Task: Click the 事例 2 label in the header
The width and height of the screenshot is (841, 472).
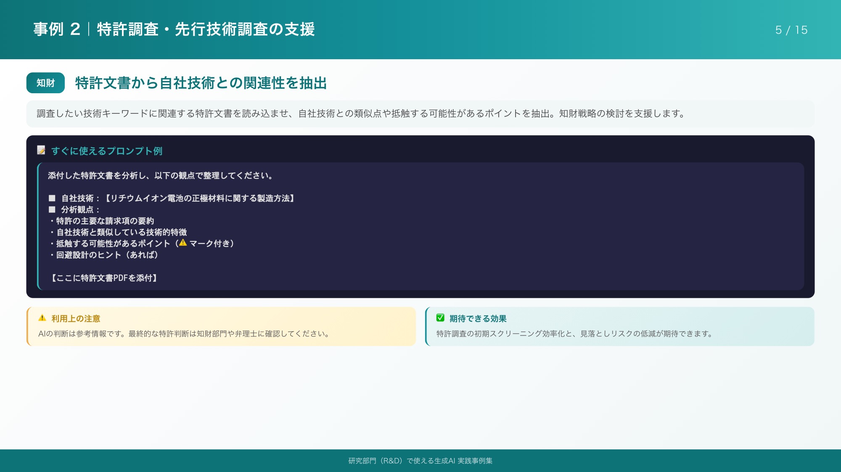Action: [57, 29]
